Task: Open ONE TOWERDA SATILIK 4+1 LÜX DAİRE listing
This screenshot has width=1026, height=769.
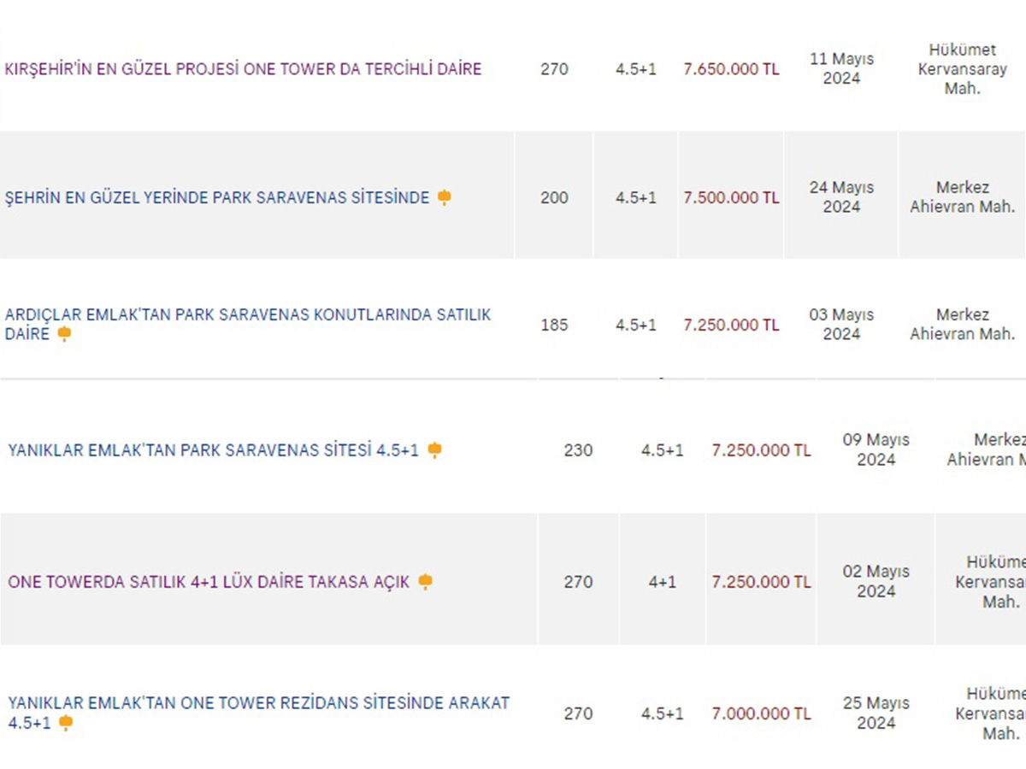Action: pyautogui.click(x=209, y=582)
